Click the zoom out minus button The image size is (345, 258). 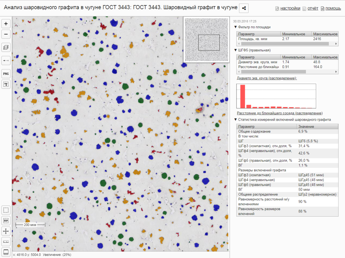[x=6, y=34]
